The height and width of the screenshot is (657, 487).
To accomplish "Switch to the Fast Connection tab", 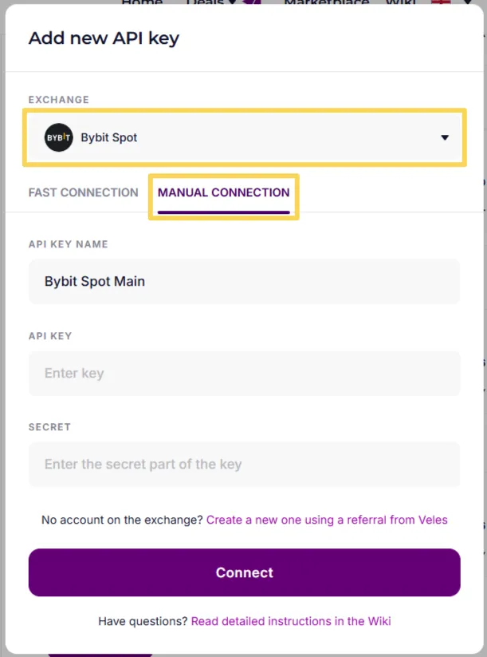I will (x=83, y=192).
